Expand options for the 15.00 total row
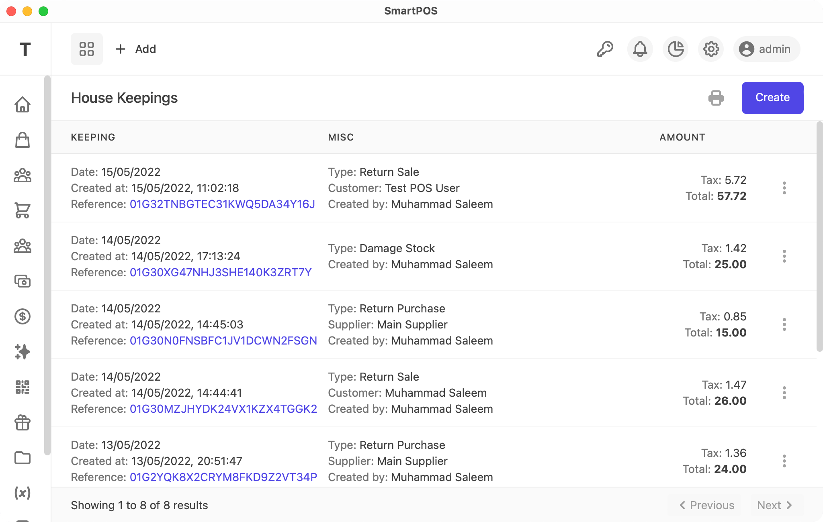The height and width of the screenshot is (522, 823). (x=784, y=324)
